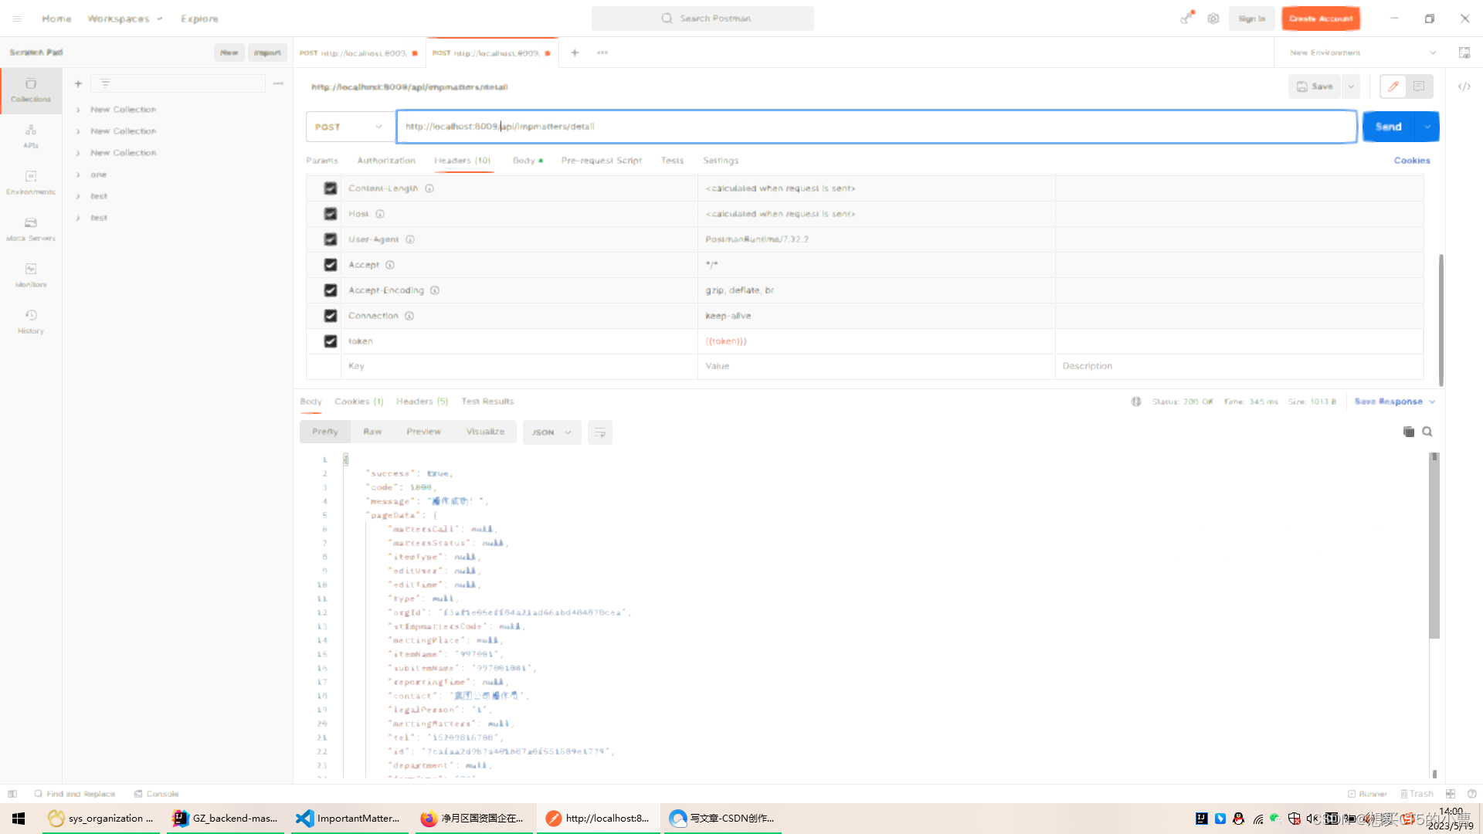Open the JSON format dropdown
The width and height of the screenshot is (1483, 834).
click(x=551, y=432)
